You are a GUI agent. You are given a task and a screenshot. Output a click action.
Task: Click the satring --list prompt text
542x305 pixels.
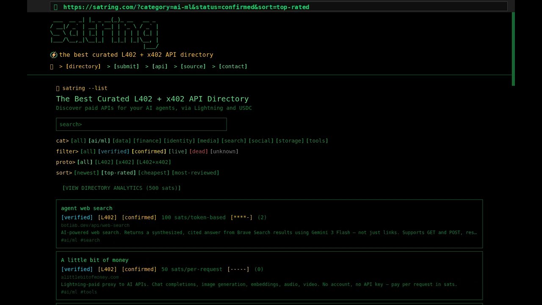point(85,88)
